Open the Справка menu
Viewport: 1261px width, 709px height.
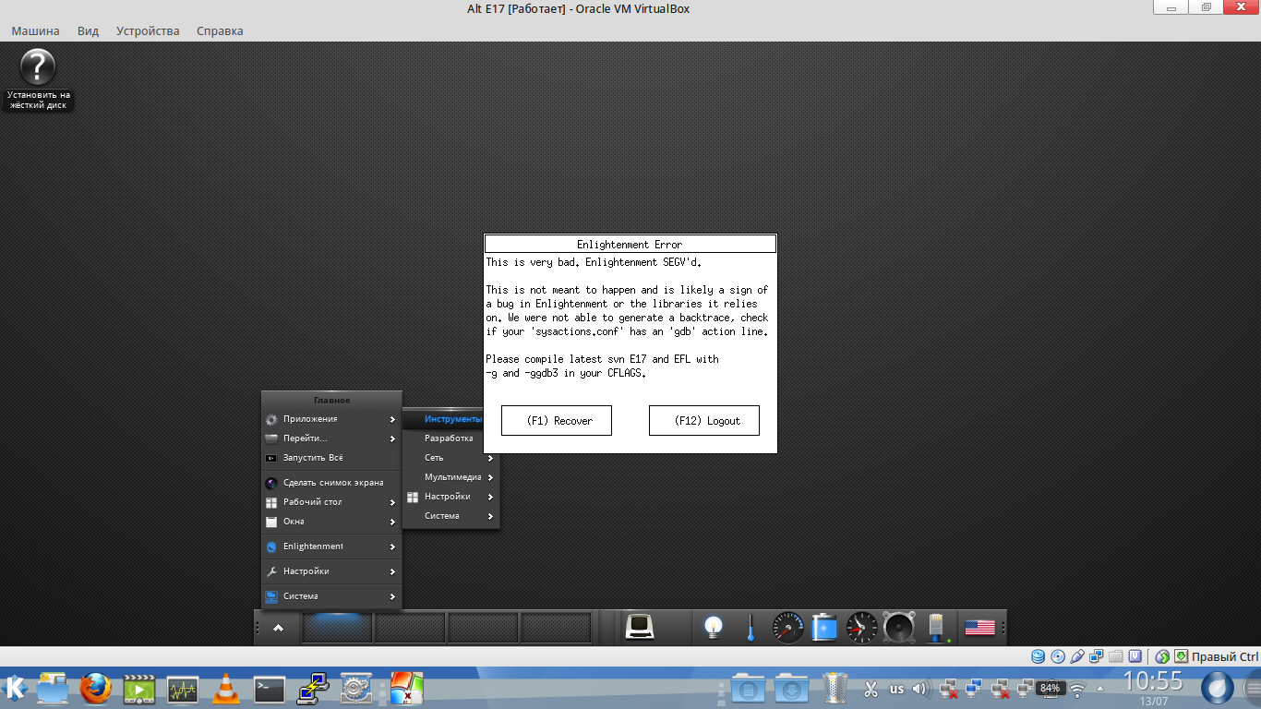(x=220, y=30)
